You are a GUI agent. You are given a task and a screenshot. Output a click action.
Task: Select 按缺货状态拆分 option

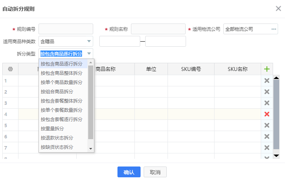pos(63,147)
